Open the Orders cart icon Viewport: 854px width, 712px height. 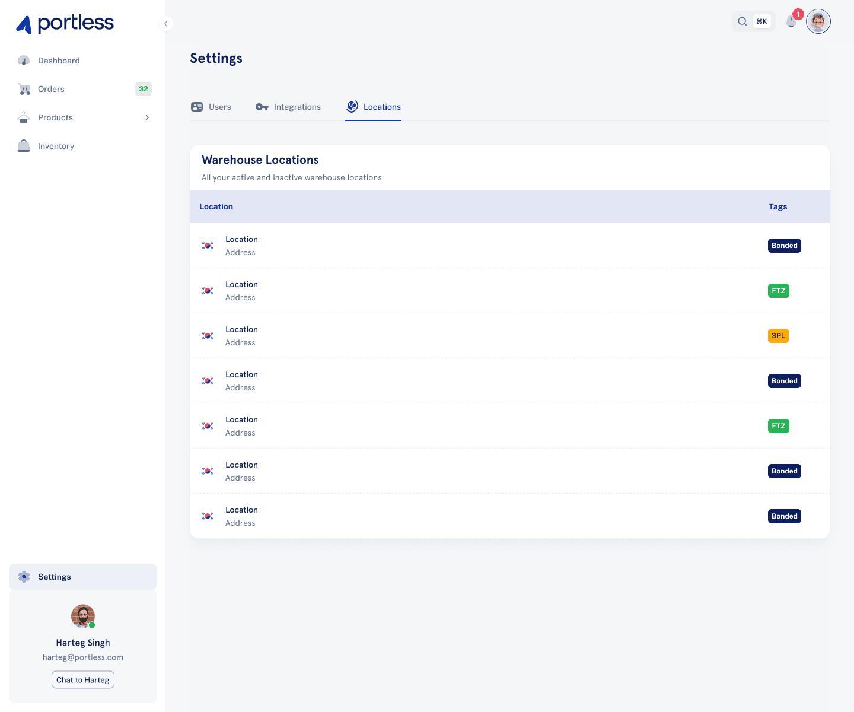pyautogui.click(x=24, y=89)
